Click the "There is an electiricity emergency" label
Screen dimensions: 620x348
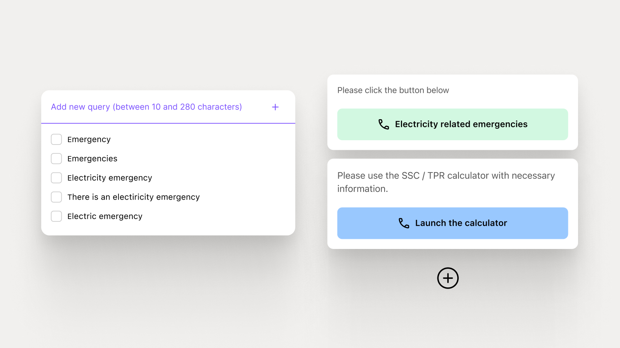134,197
